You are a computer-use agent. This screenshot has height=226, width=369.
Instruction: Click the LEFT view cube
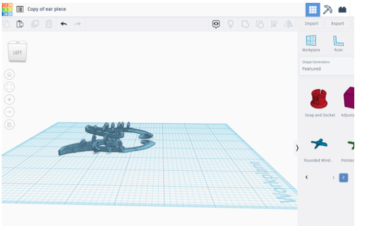18,51
